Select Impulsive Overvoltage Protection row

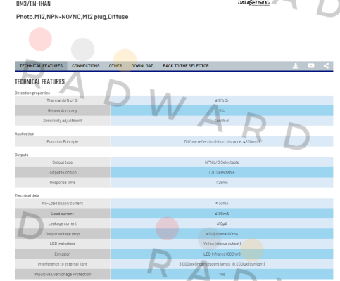point(174,274)
